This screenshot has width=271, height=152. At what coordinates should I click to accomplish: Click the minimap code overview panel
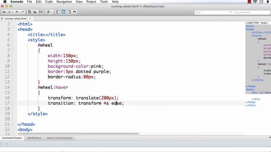(x=258, y=64)
